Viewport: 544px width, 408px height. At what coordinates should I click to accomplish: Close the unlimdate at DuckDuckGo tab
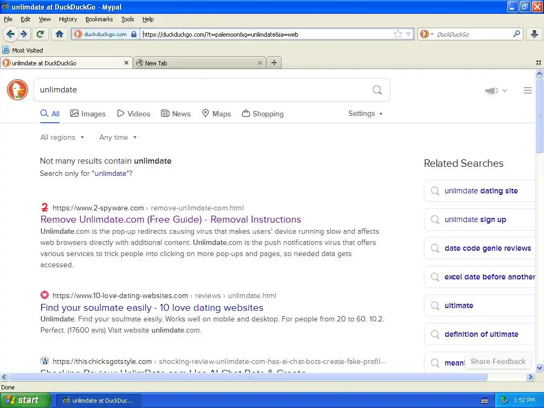point(126,63)
